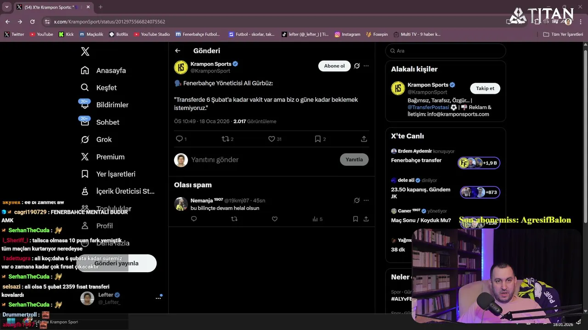Reload the browser page
This screenshot has height=330, width=588.
click(32, 22)
